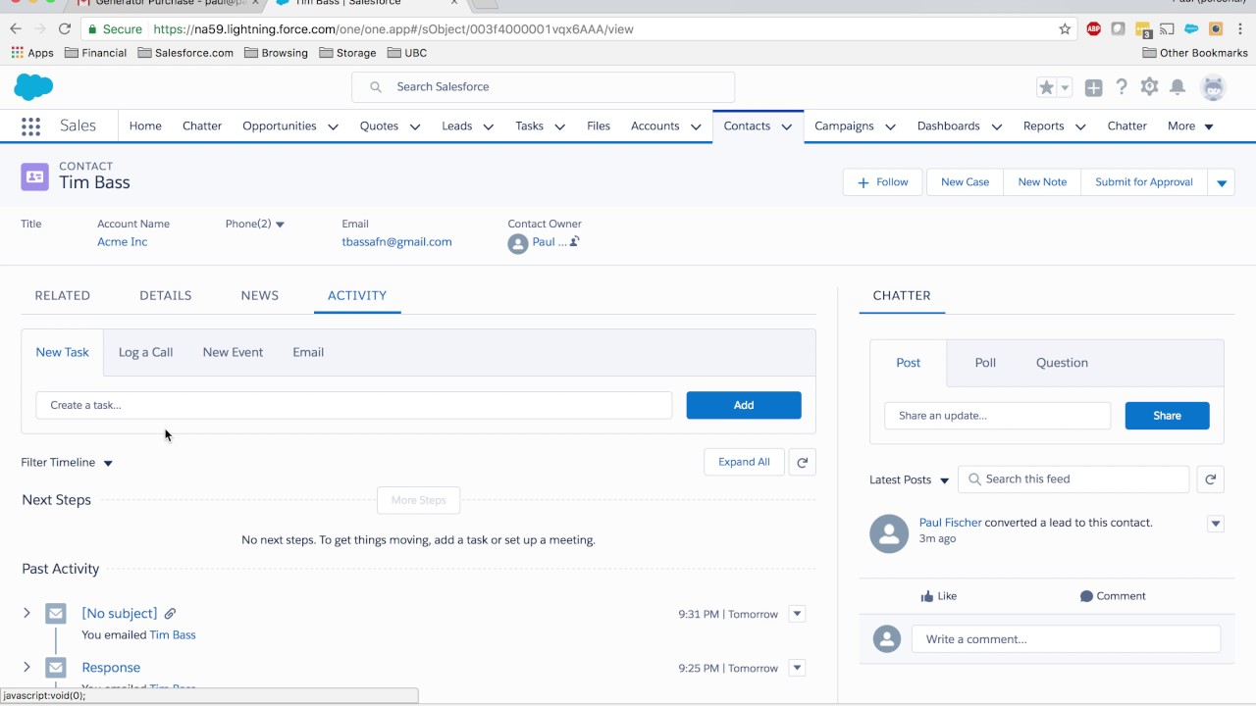Open more record actions dropdown beside Submit for Approval
This screenshot has width=1256, height=706.
coord(1222,182)
